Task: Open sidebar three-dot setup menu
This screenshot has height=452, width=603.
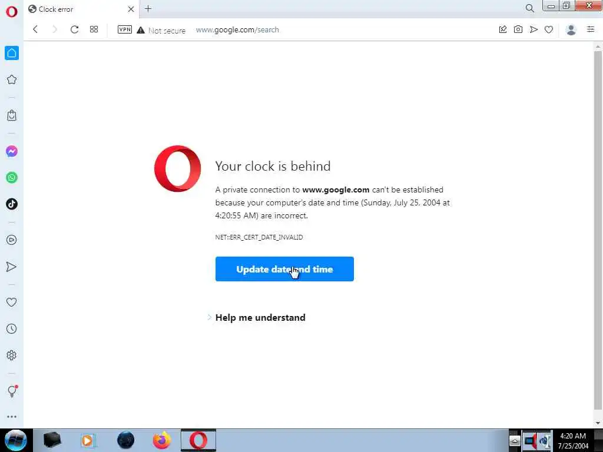Action: [12, 417]
